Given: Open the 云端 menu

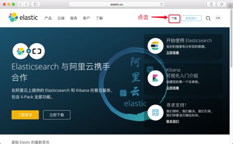Looking at the screenshot, I should pyautogui.click(x=61, y=18).
